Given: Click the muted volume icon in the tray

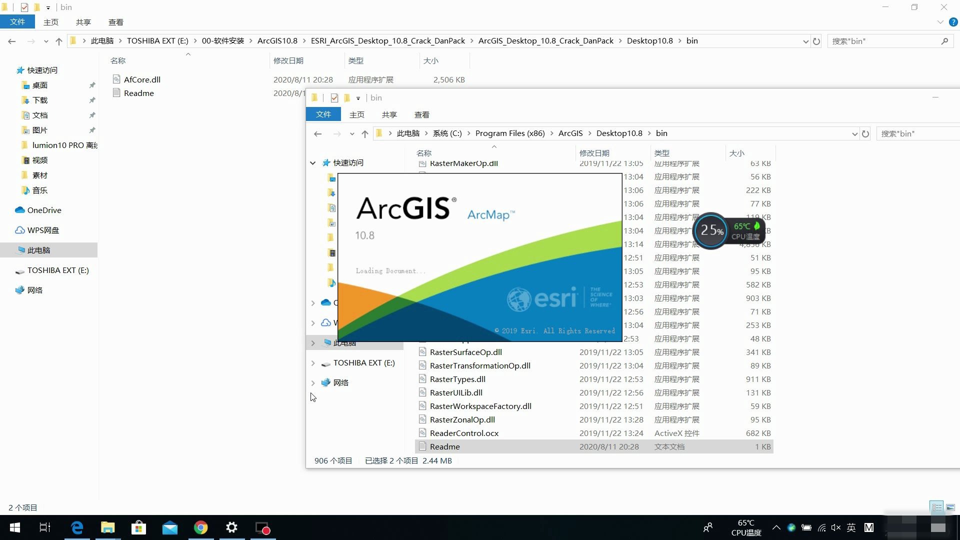Looking at the screenshot, I should [836, 527].
